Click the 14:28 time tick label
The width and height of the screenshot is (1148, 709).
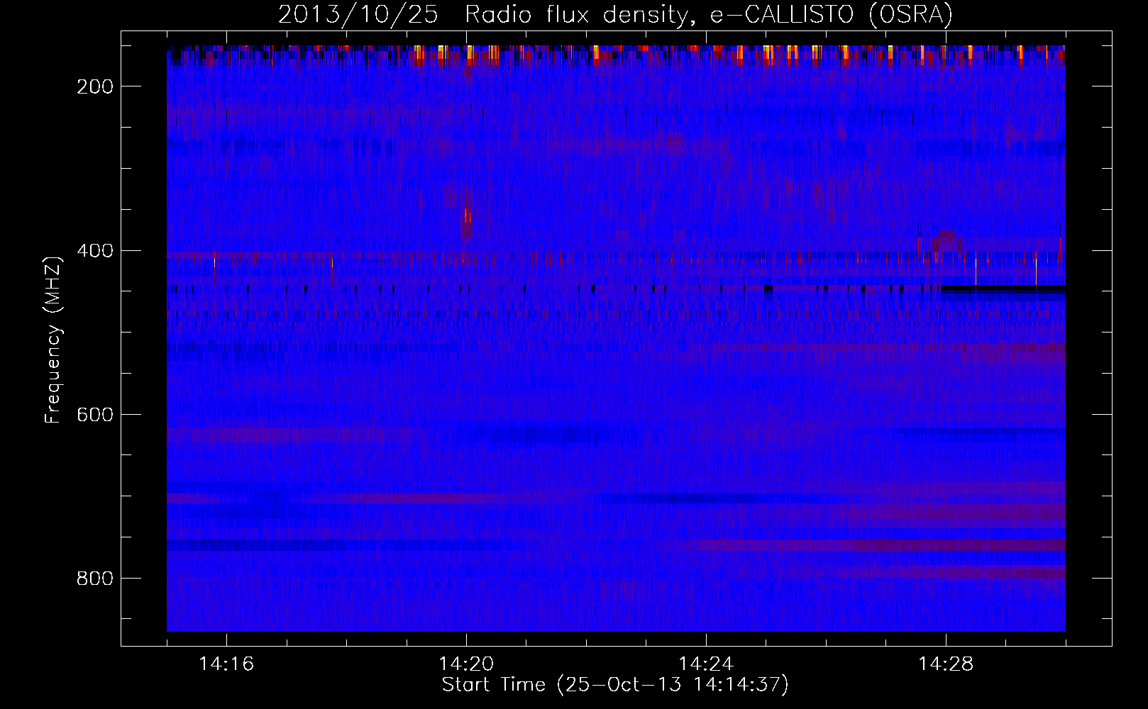[946, 664]
